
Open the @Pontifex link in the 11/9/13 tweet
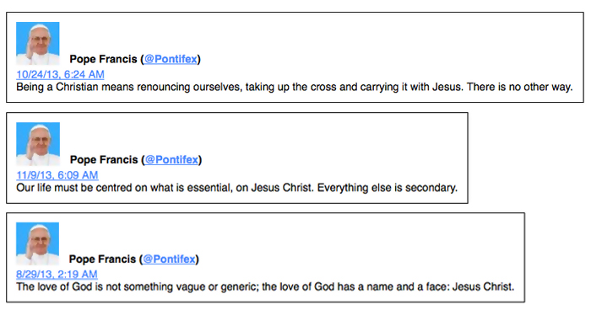pos(171,159)
